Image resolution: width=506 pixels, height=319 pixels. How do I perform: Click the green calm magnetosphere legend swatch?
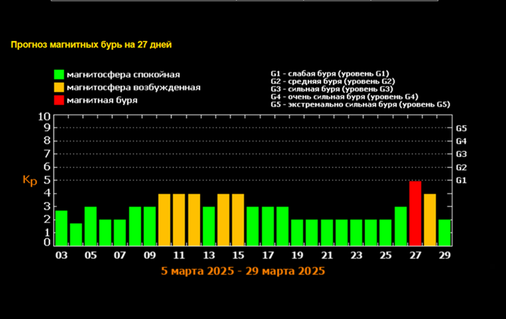click(x=59, y=75)
